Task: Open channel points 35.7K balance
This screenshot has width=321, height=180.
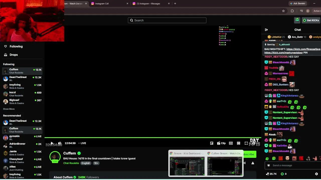Action: (x=271, y=174)
